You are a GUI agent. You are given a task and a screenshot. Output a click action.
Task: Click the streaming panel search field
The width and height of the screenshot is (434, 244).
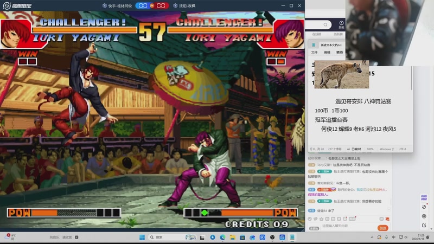click(318, 24)
